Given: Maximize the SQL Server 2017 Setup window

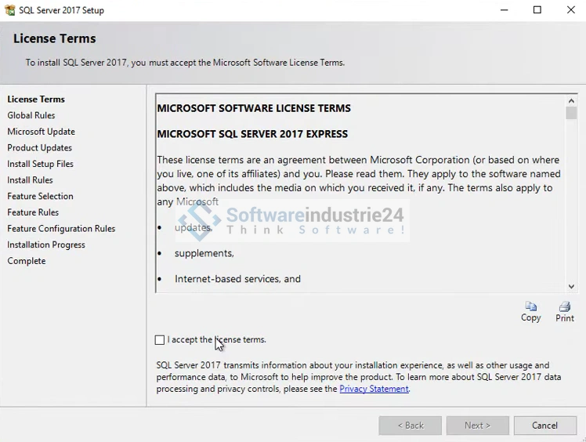Looking at the screenshot, I should click(x=537, y=10).
